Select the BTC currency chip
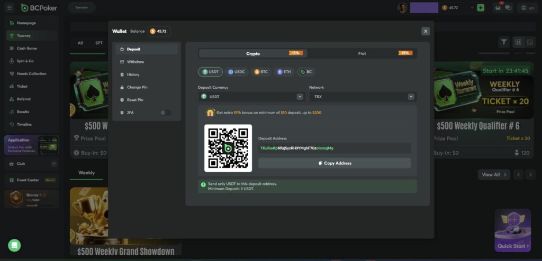This screenshot has height=261, width=542. [261, 72]
